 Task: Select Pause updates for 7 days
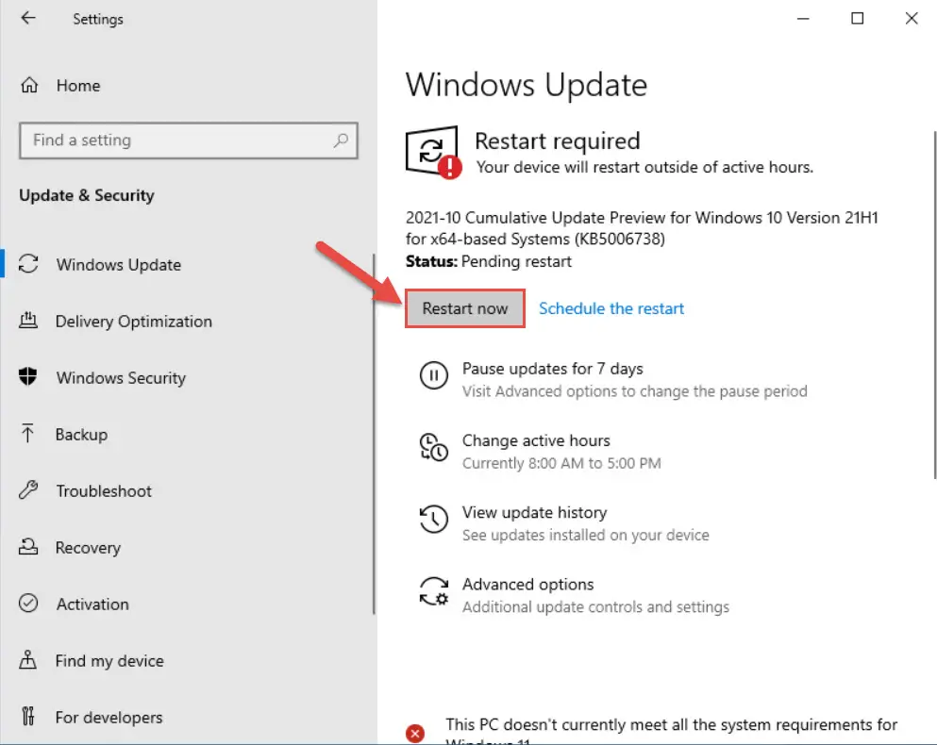(553, 369)
